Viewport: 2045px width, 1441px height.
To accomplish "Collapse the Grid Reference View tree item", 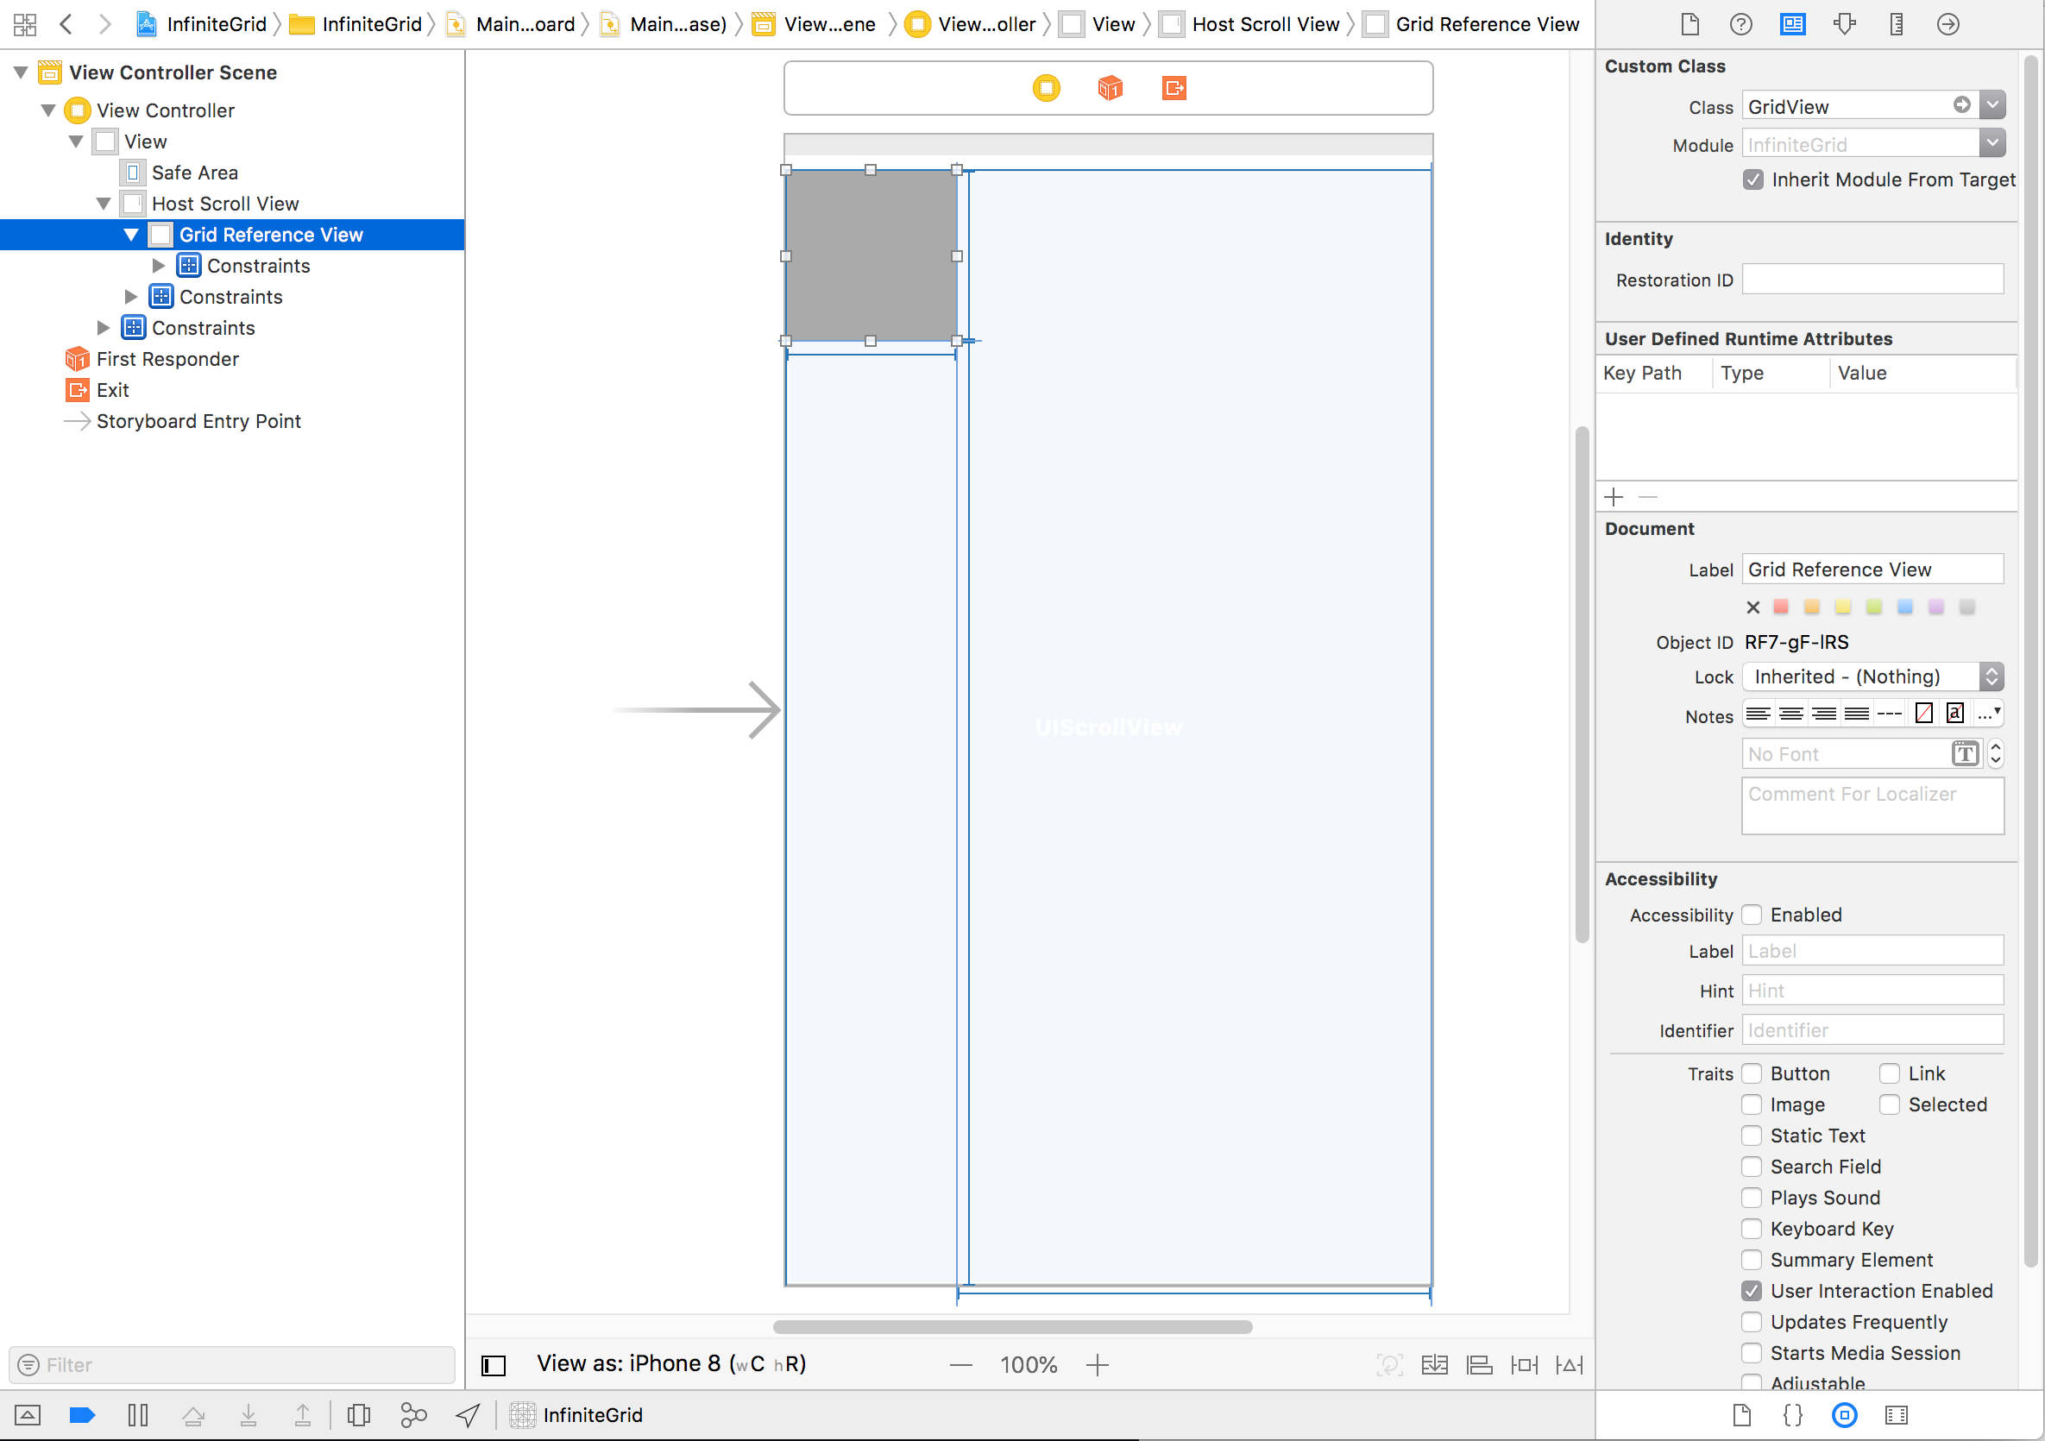I will (130, 234).
